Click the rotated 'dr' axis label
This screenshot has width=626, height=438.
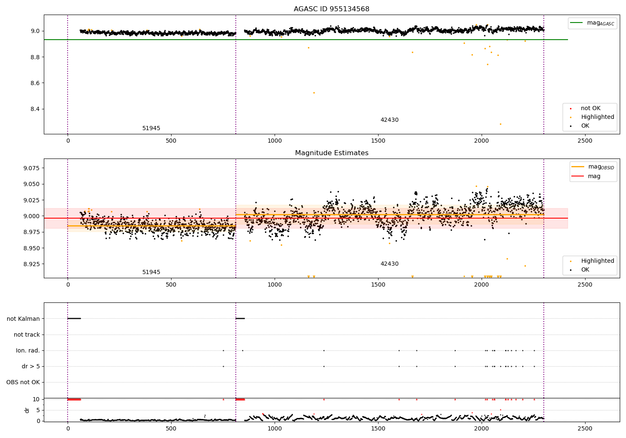(27, 410)
